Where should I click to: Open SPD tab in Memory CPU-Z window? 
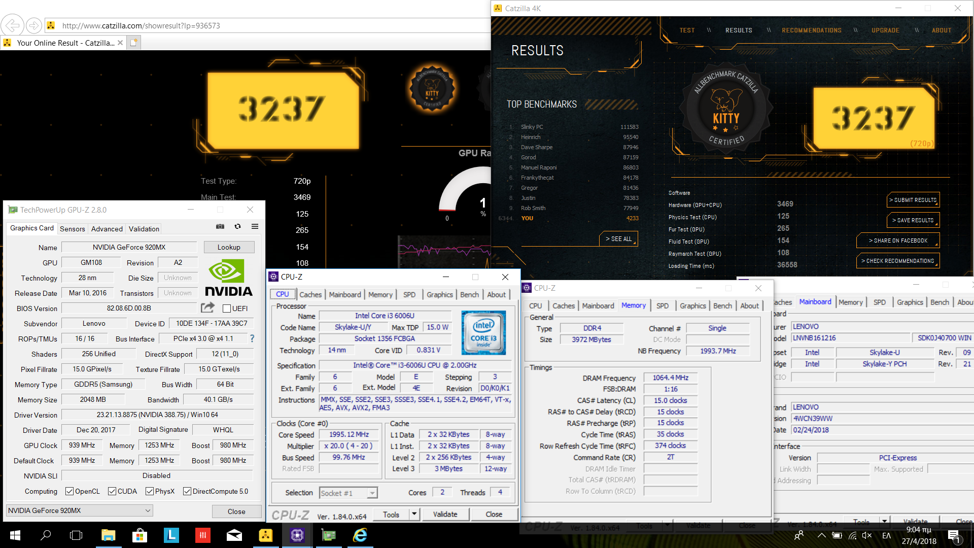point(663,305)
